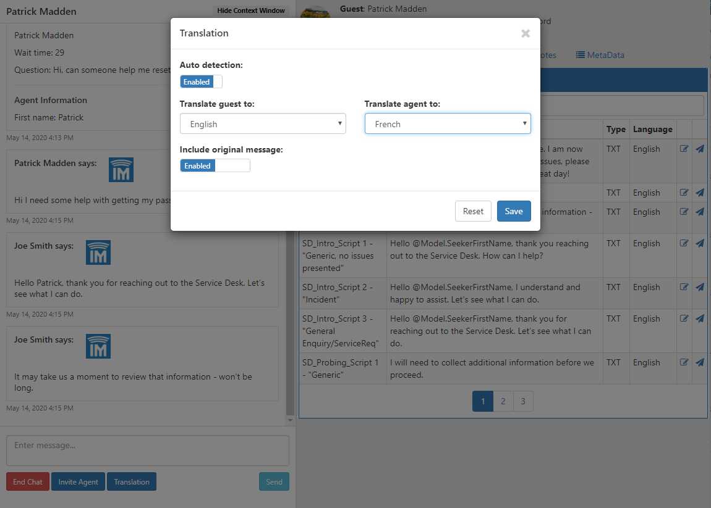Click the Send message button
711x508 pixels.
pyautogui.click(x=274, y=481)
